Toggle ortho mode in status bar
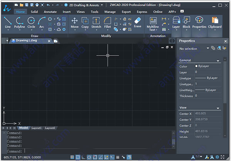This screenshot has width=231, height=161. (84, 157)
